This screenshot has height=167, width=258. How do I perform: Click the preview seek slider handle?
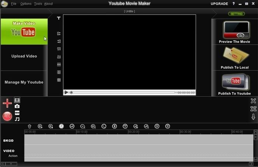tap(71, 93)
